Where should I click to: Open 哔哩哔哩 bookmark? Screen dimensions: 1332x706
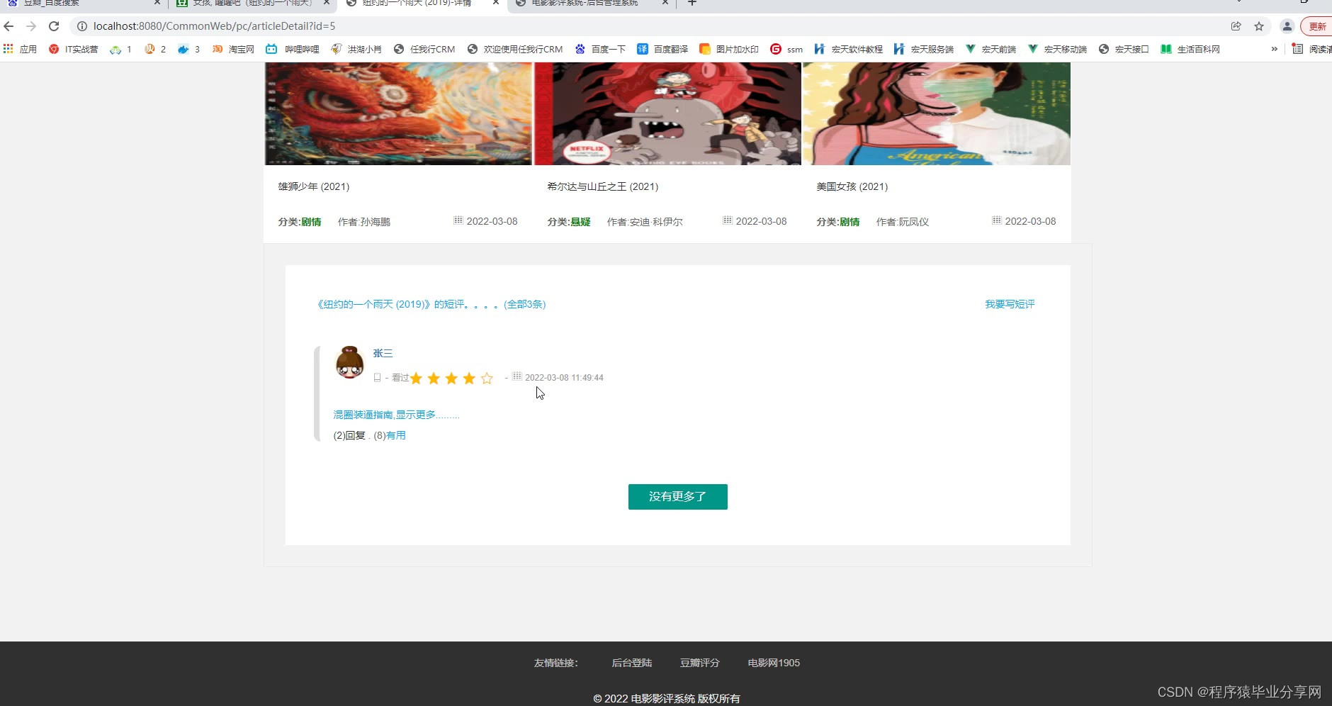click(x=293, y=49)
